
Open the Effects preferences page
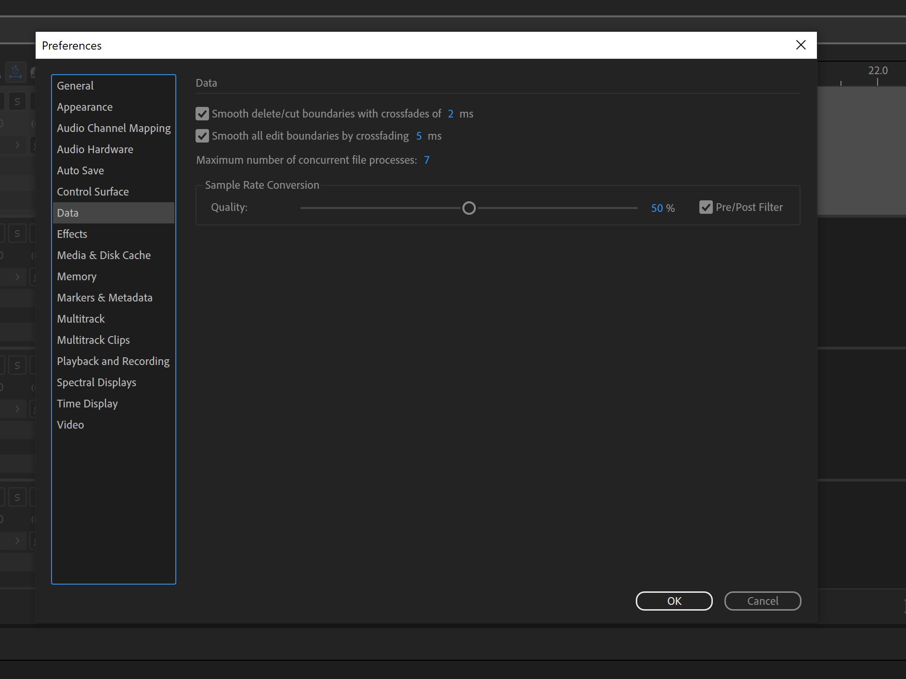[x=72, y=234]
